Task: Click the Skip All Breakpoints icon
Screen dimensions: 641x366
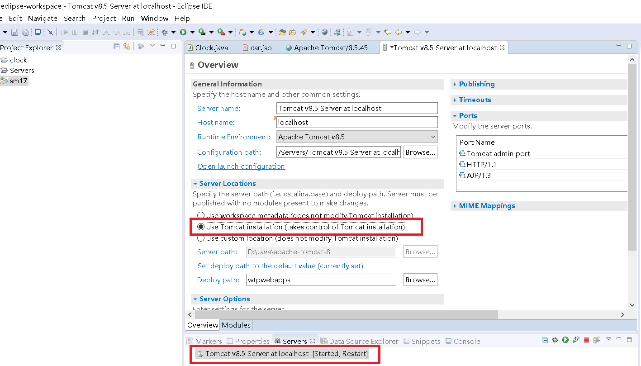Action: pos(50,32)
